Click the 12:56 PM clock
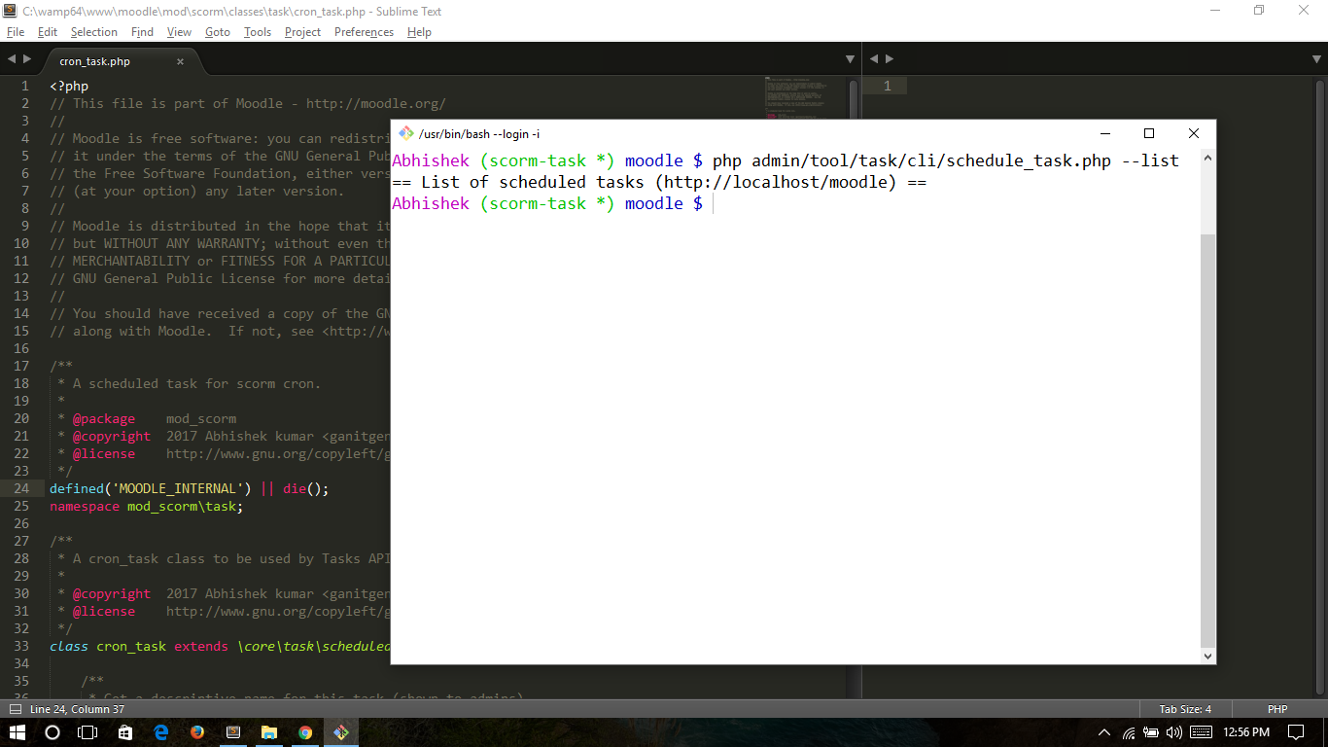 [x=1247, y=732]
